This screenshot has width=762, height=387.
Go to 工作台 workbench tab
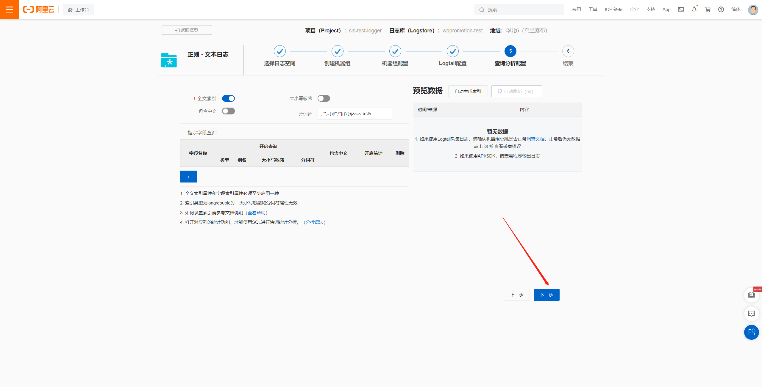pos(78,10)
